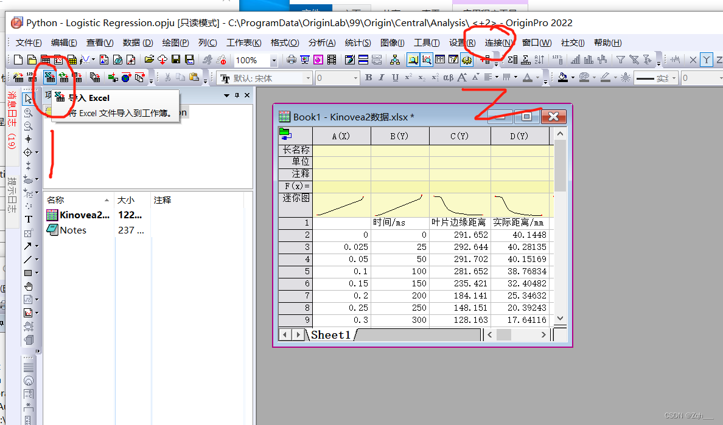Viewport: 723px width, 425px height.
Task: Select the text tool T
Action: pyautogui.click(x=29, y=219)
